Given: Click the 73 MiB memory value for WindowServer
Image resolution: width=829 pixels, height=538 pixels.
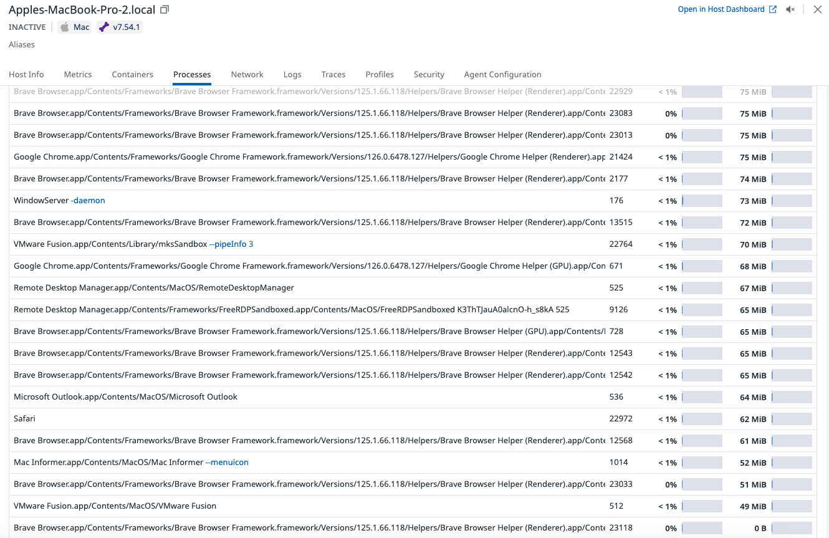Looking at the screenshot, I should (753, 201).
